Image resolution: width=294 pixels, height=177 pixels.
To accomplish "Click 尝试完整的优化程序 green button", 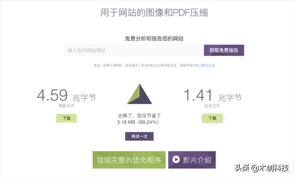I will click(x=129, y=160).
